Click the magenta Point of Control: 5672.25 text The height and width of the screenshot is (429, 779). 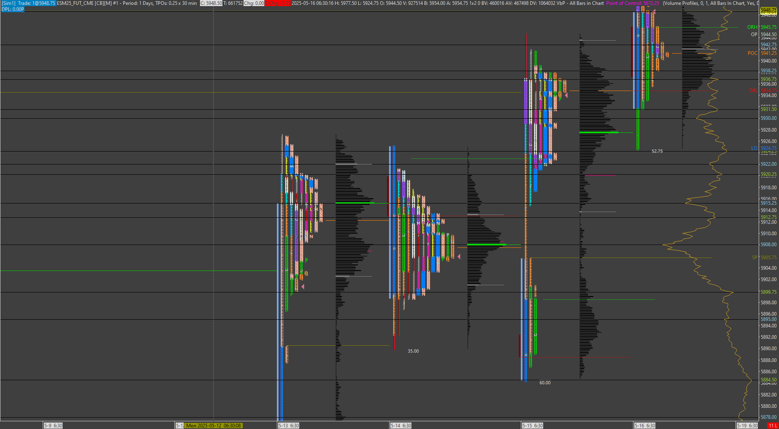tap(633, 3)
